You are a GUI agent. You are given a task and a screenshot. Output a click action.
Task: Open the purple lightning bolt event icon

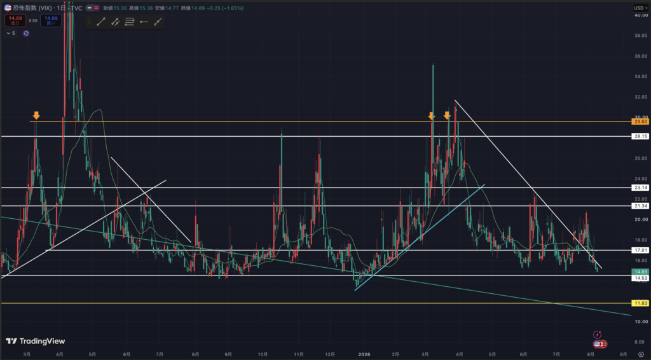pyautogui.click(x=597, y=335)
